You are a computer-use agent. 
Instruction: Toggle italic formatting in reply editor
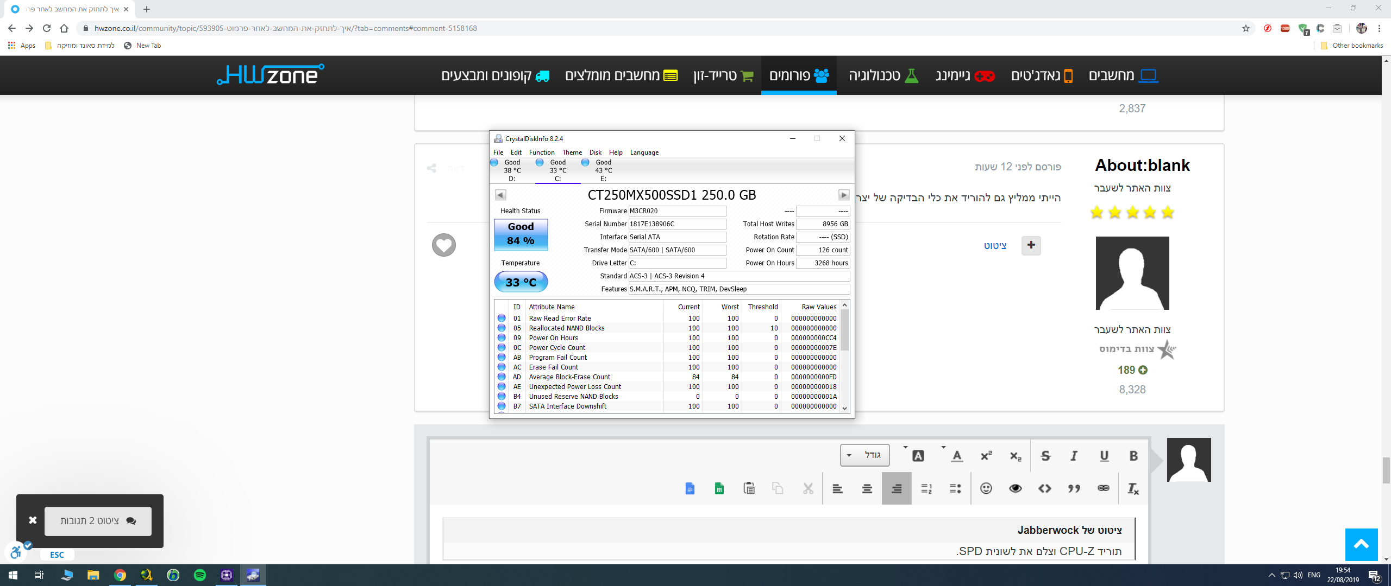pos(1074,456)
